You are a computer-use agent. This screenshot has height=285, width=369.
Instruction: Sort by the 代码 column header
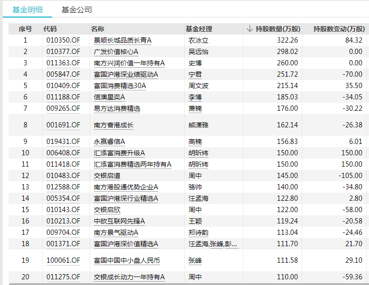[x=50, y=29]
